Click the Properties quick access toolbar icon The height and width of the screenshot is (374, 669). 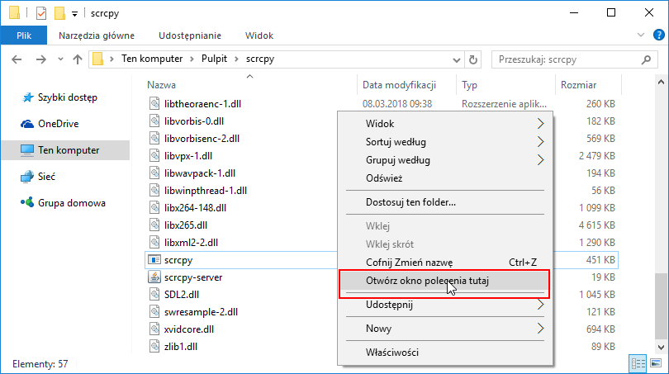[41, 13]
